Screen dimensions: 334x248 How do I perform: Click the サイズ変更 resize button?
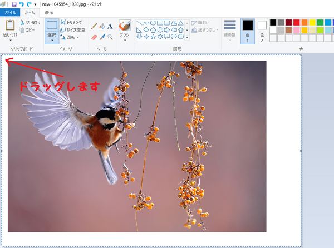(x=72, y=30)
